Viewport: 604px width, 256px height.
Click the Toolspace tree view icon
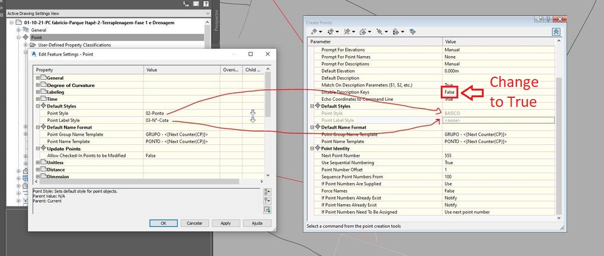[x=186, y=4]
